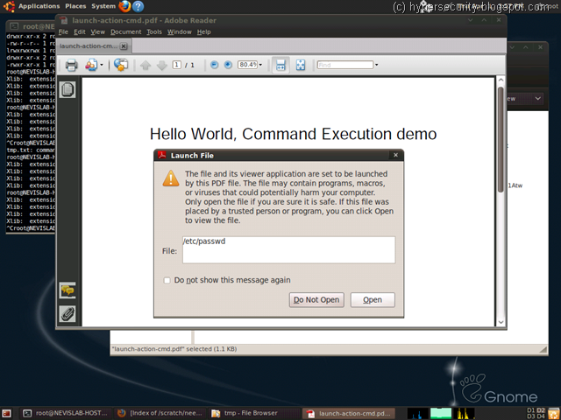Launch Firefox from the top panel
Viewport: 561px width, 420px height.
pos(124,6)
